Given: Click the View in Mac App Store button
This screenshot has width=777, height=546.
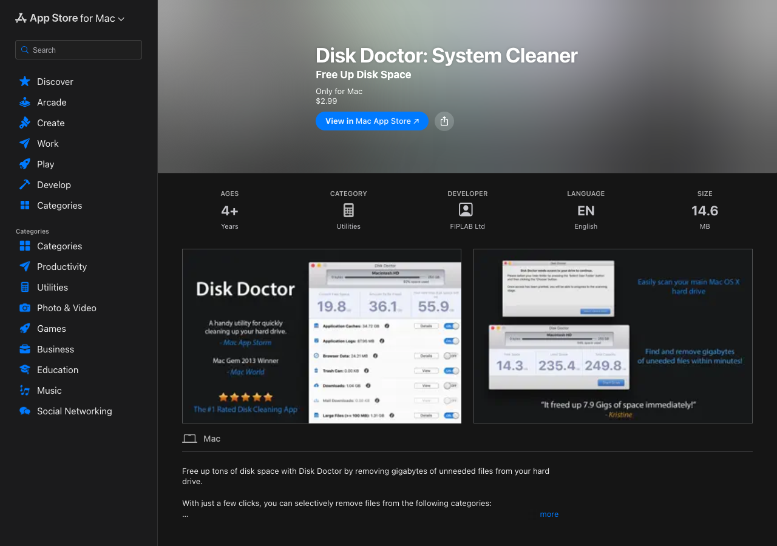Looking at the screenshot, I should [x=372, y=121].
